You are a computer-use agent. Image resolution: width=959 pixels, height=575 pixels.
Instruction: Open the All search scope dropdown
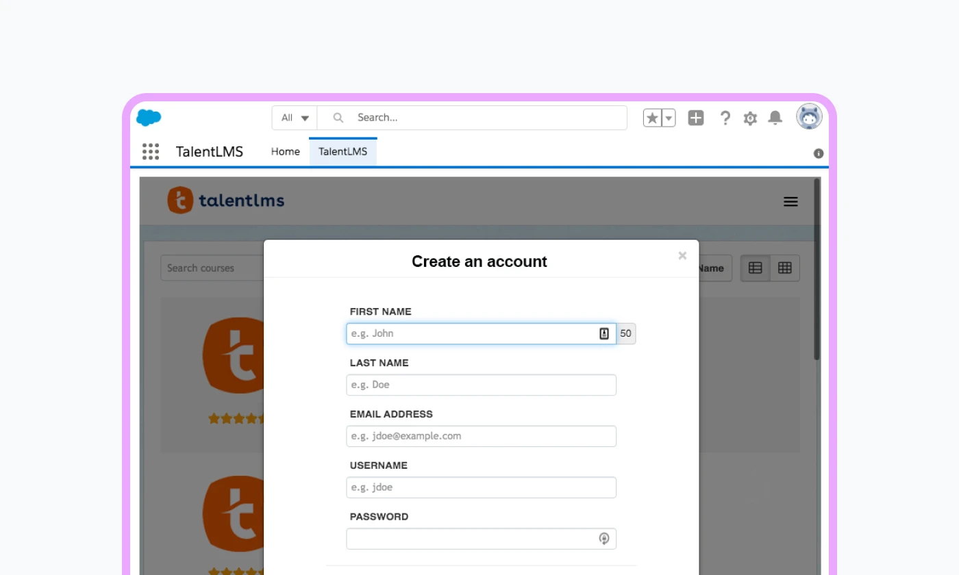coord(295,118)
